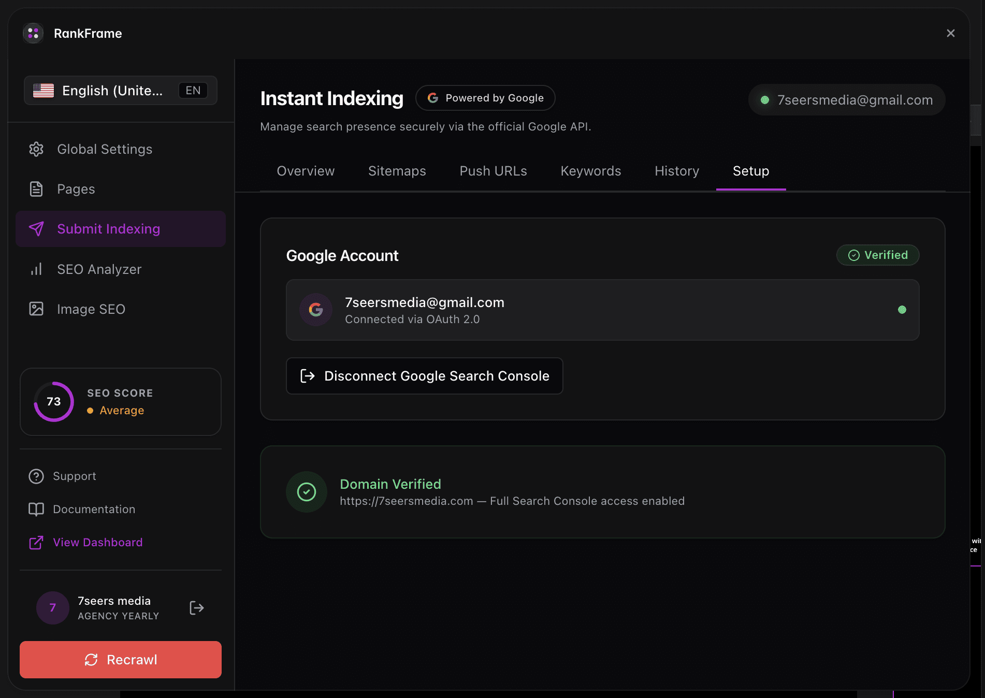Open Global Settings gear icon
Image resolution: width=985 pixels, height=698 pixels.
(36, 149)
